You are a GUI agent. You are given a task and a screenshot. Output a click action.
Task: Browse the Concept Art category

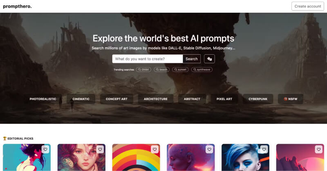point(116,99)
